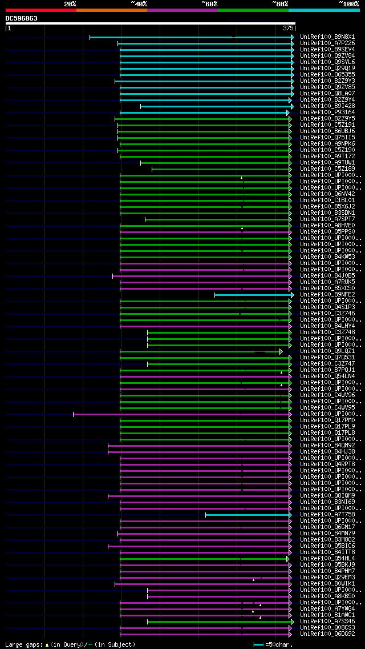Select the UniRef100_Q8IQM9 label

tap(327, 496)
